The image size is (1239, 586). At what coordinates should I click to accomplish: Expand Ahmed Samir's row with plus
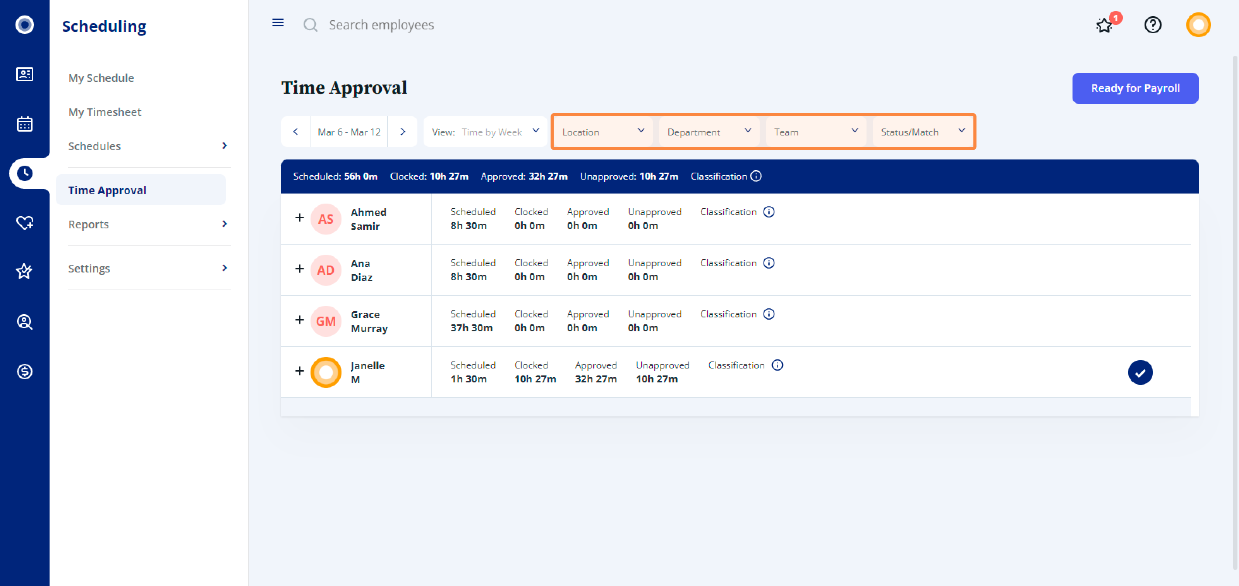[x=299, y=218]
